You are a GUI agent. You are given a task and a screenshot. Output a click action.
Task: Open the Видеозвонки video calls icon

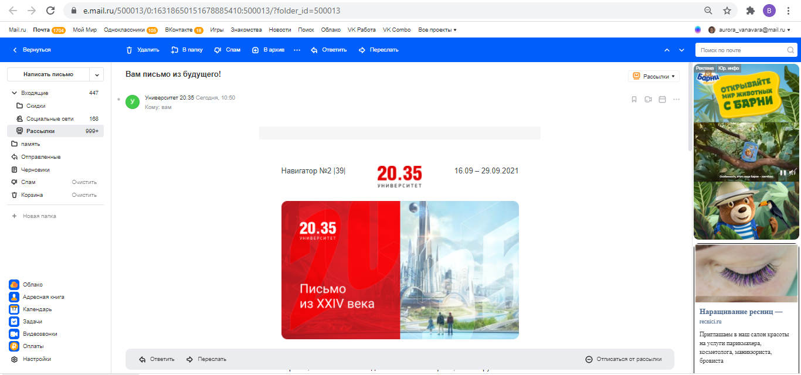point(14,334)
